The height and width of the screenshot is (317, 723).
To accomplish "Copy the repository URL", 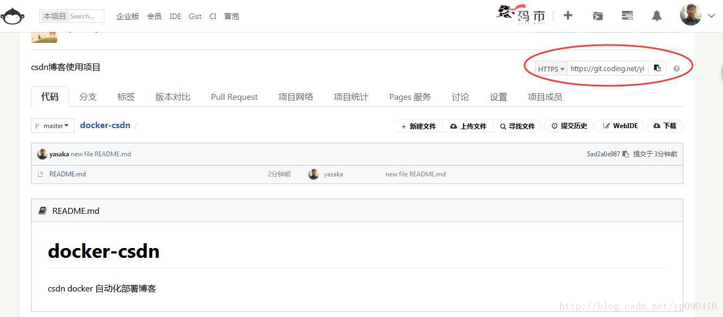I will point(657,68).
